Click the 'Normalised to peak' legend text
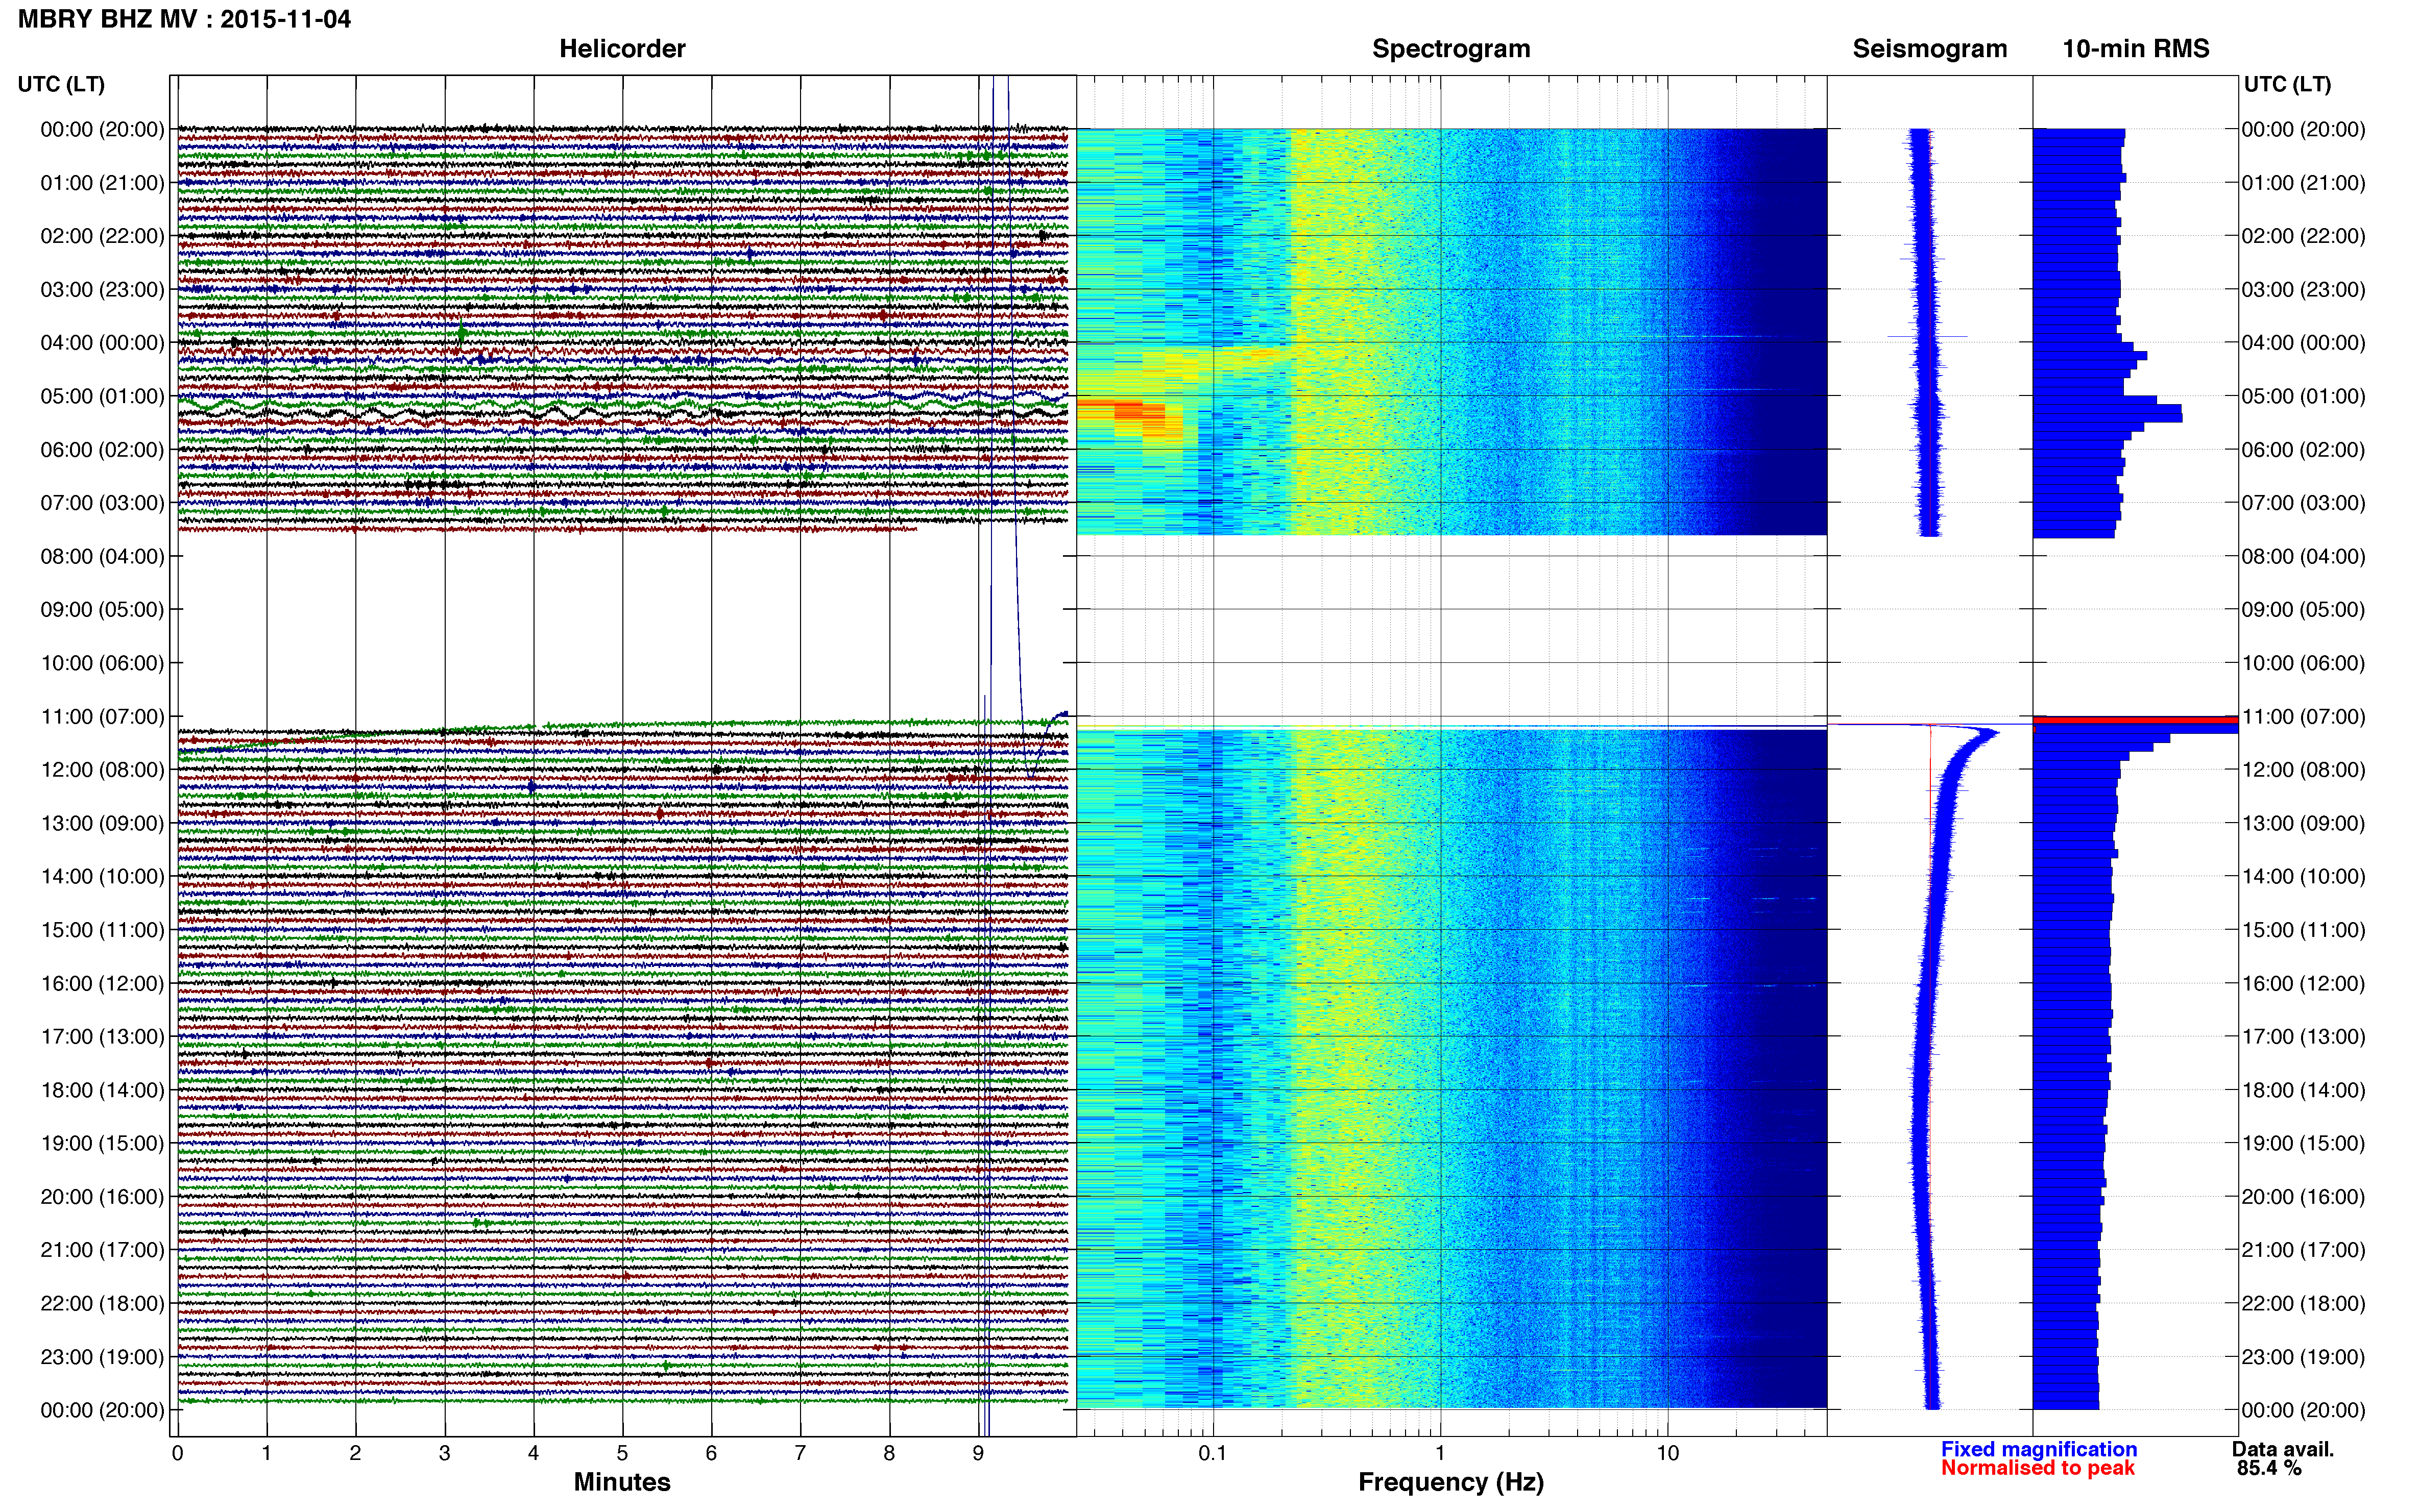 [x=2038, y=1468]
